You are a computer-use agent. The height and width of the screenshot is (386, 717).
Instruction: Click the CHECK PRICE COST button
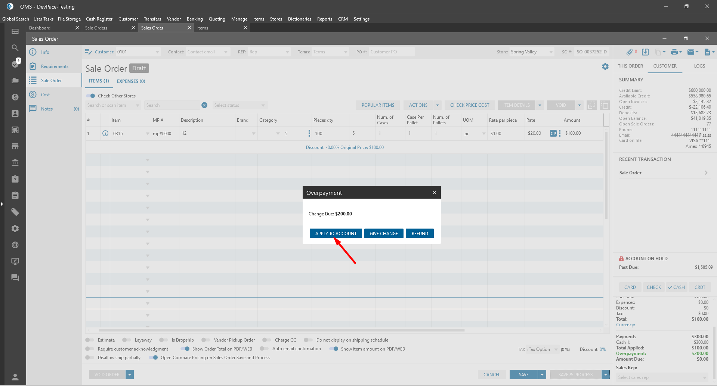470,105
